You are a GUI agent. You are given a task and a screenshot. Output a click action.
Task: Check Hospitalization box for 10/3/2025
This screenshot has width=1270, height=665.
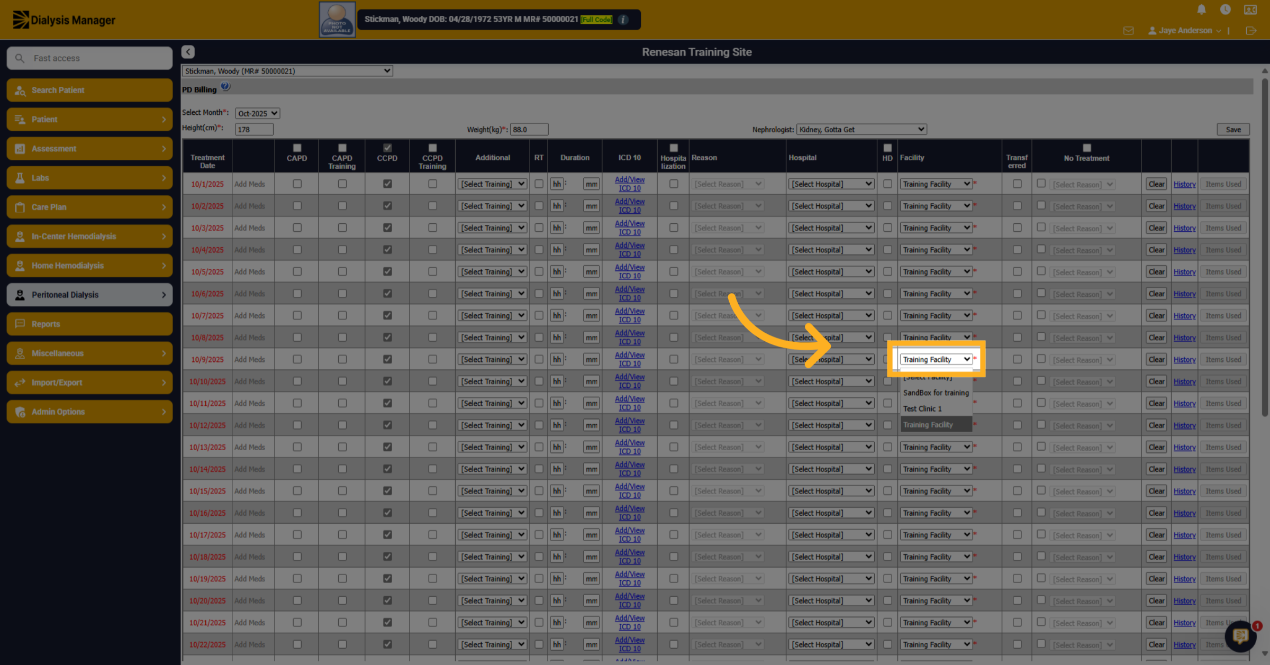674,227
